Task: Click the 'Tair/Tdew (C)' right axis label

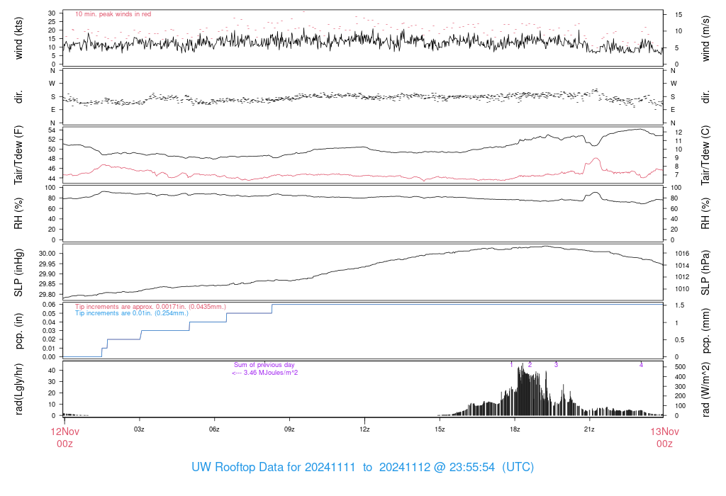Action: [x=705, y=154]
